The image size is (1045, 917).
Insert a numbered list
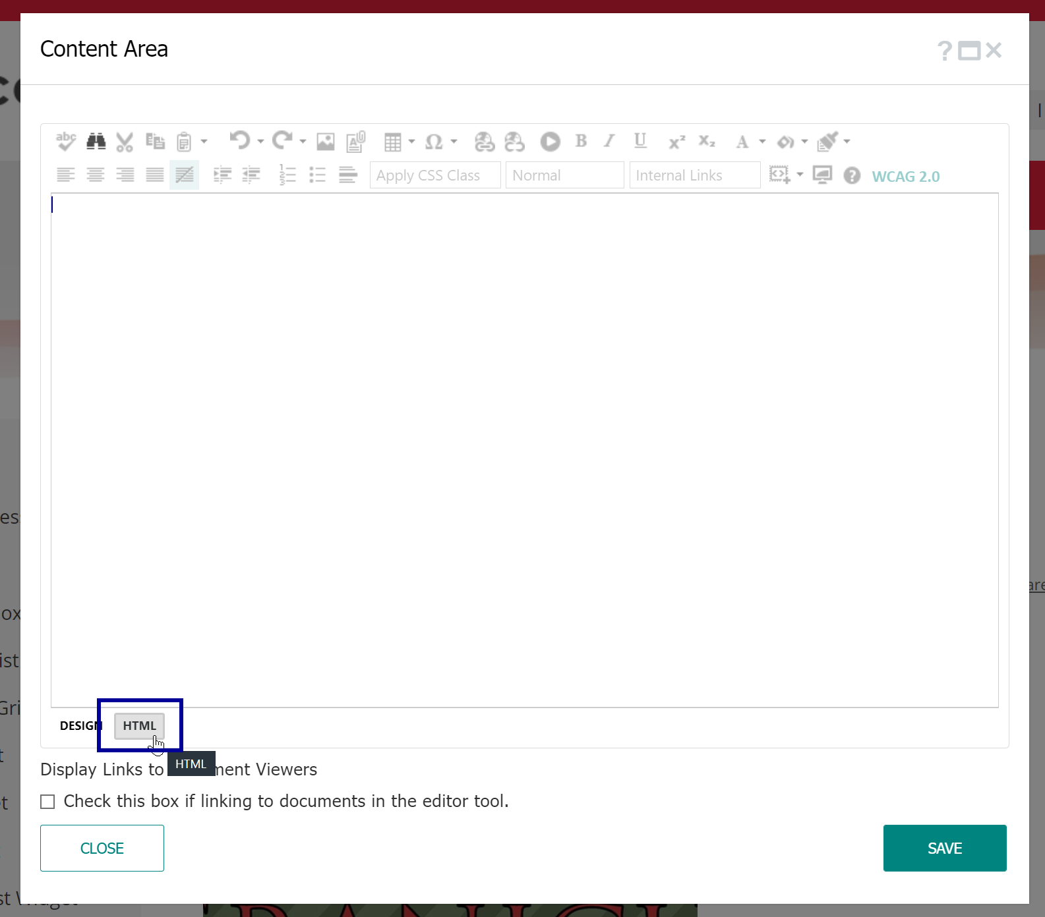tap(287, 175)
